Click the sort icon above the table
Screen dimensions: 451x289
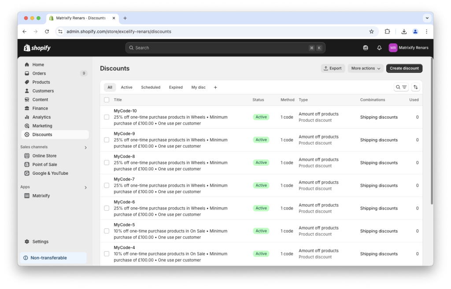click(x=415, y=87)
